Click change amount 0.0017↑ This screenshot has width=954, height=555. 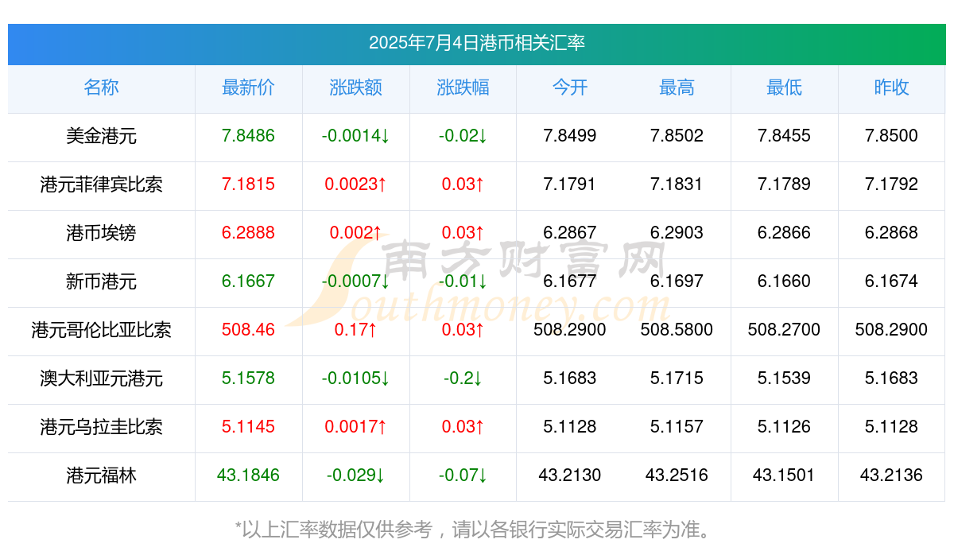pos(355,427)
